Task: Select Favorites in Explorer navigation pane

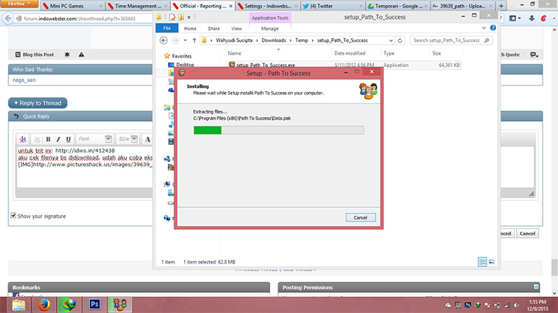Action: (x=181, y=56)
